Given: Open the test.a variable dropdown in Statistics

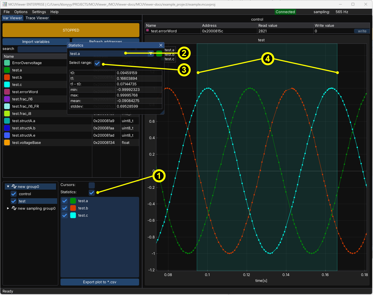Looking at the screenshot, I should pos(151,54).
